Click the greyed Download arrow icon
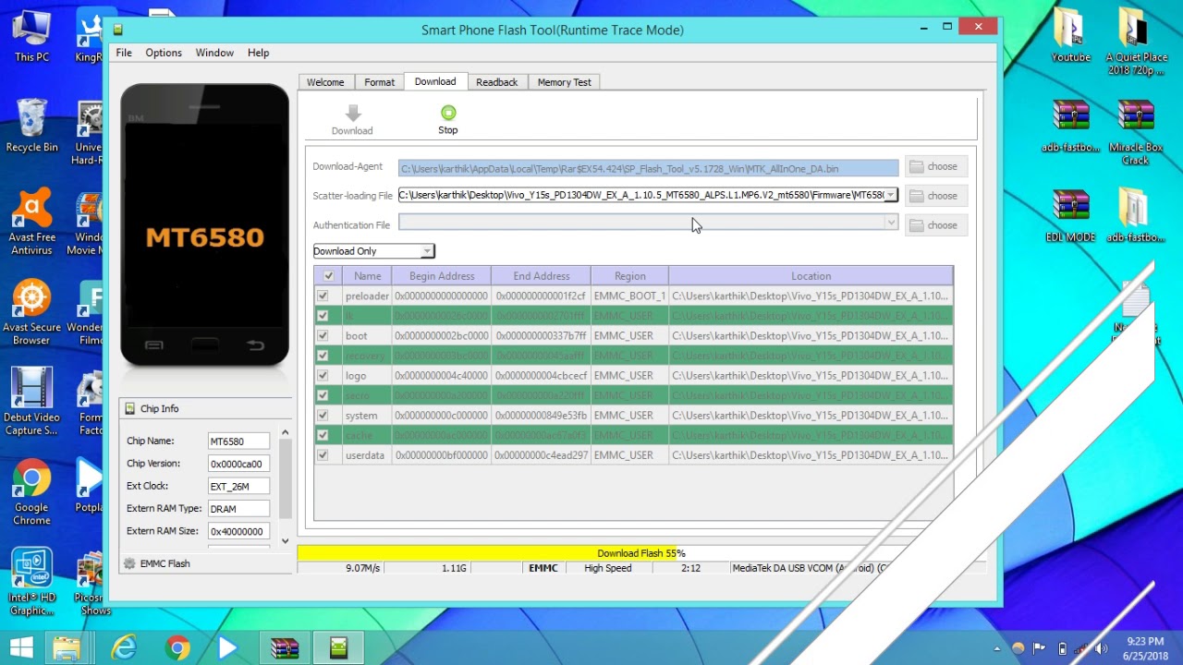Viewport: 1183px width, 665px height. 352,113
